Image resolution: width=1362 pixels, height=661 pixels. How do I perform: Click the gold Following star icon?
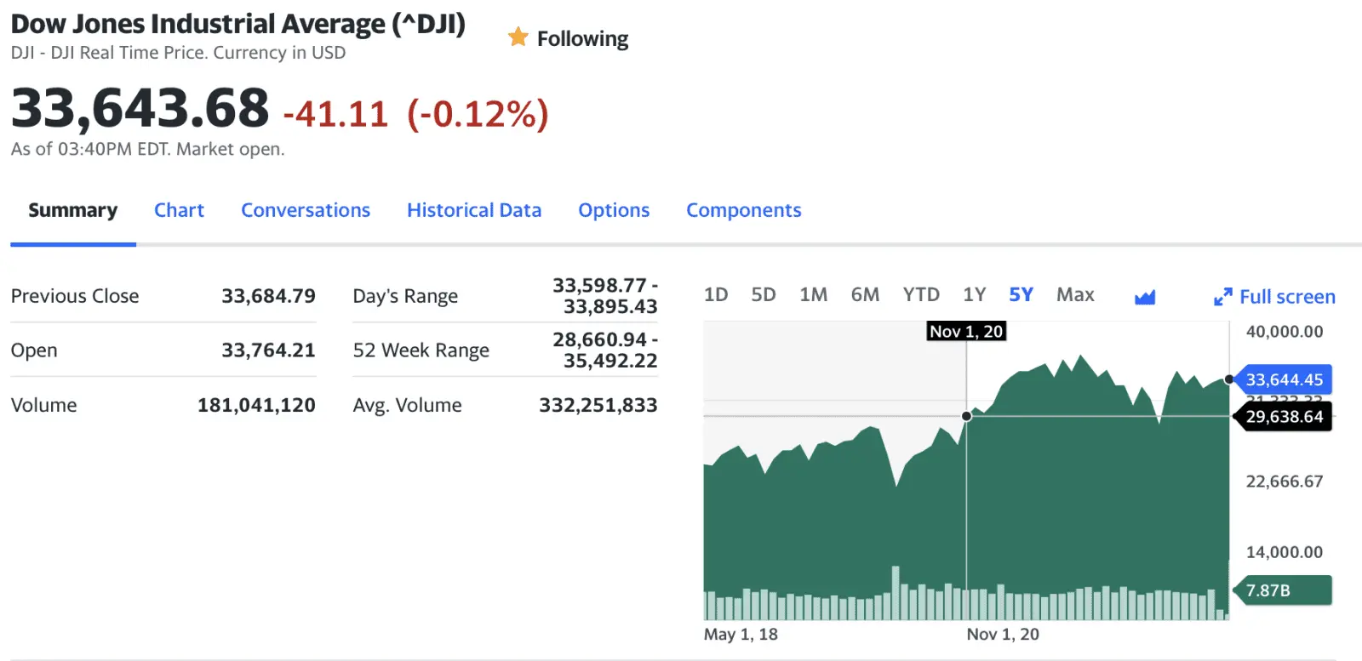518,37
